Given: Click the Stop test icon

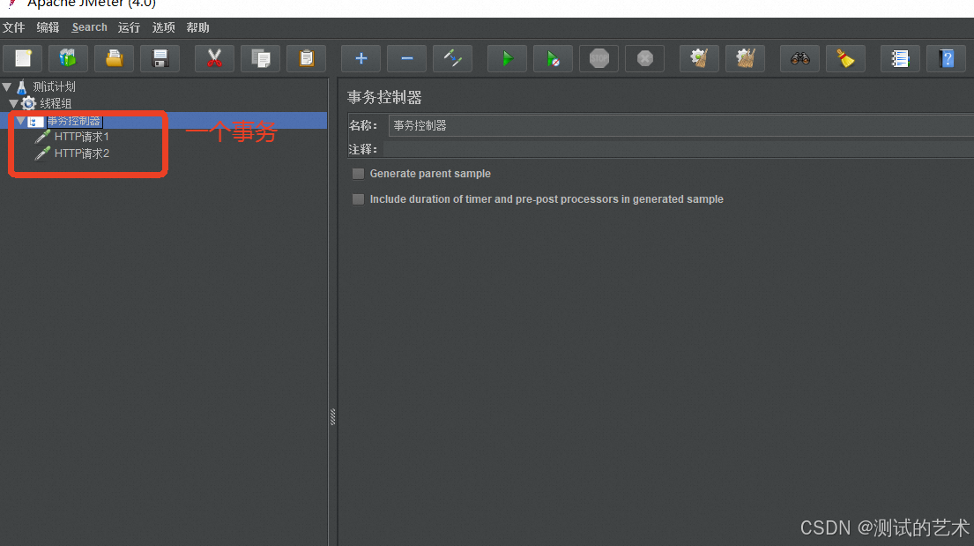Looking at the screenshot, I should click(x=599, y=58).
